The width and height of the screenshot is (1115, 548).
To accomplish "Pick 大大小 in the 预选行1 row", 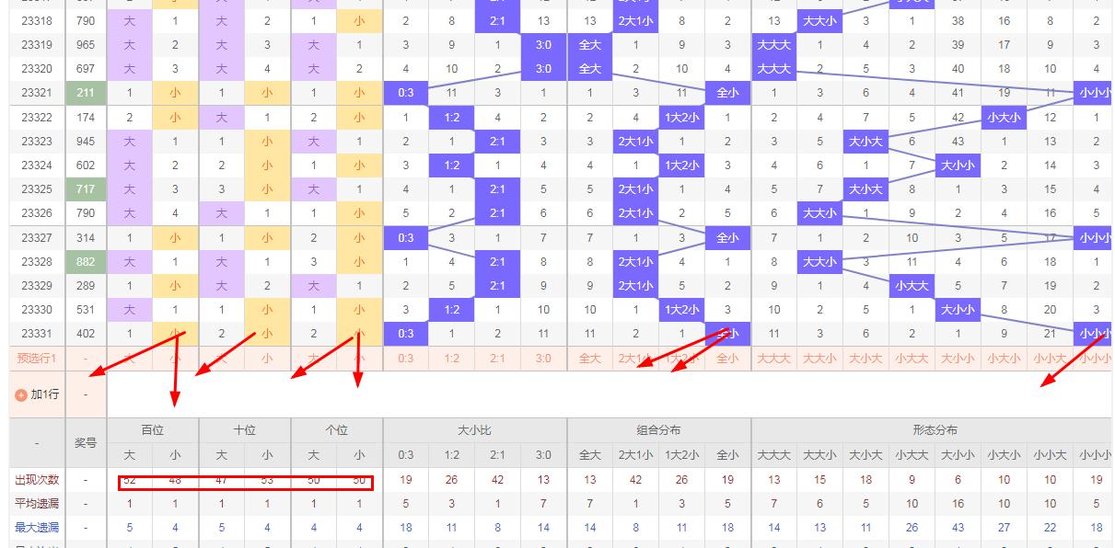I will pos(819,359).
